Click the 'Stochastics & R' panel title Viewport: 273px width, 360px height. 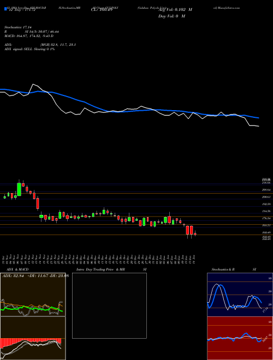(223, 269)
